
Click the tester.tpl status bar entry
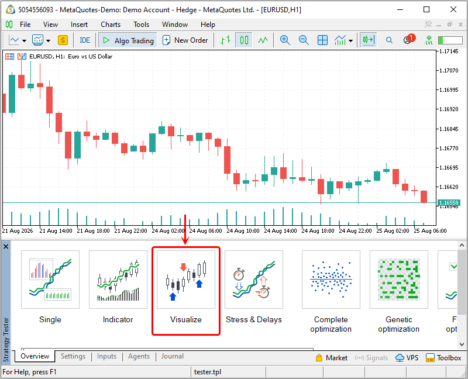click(208, 372)
